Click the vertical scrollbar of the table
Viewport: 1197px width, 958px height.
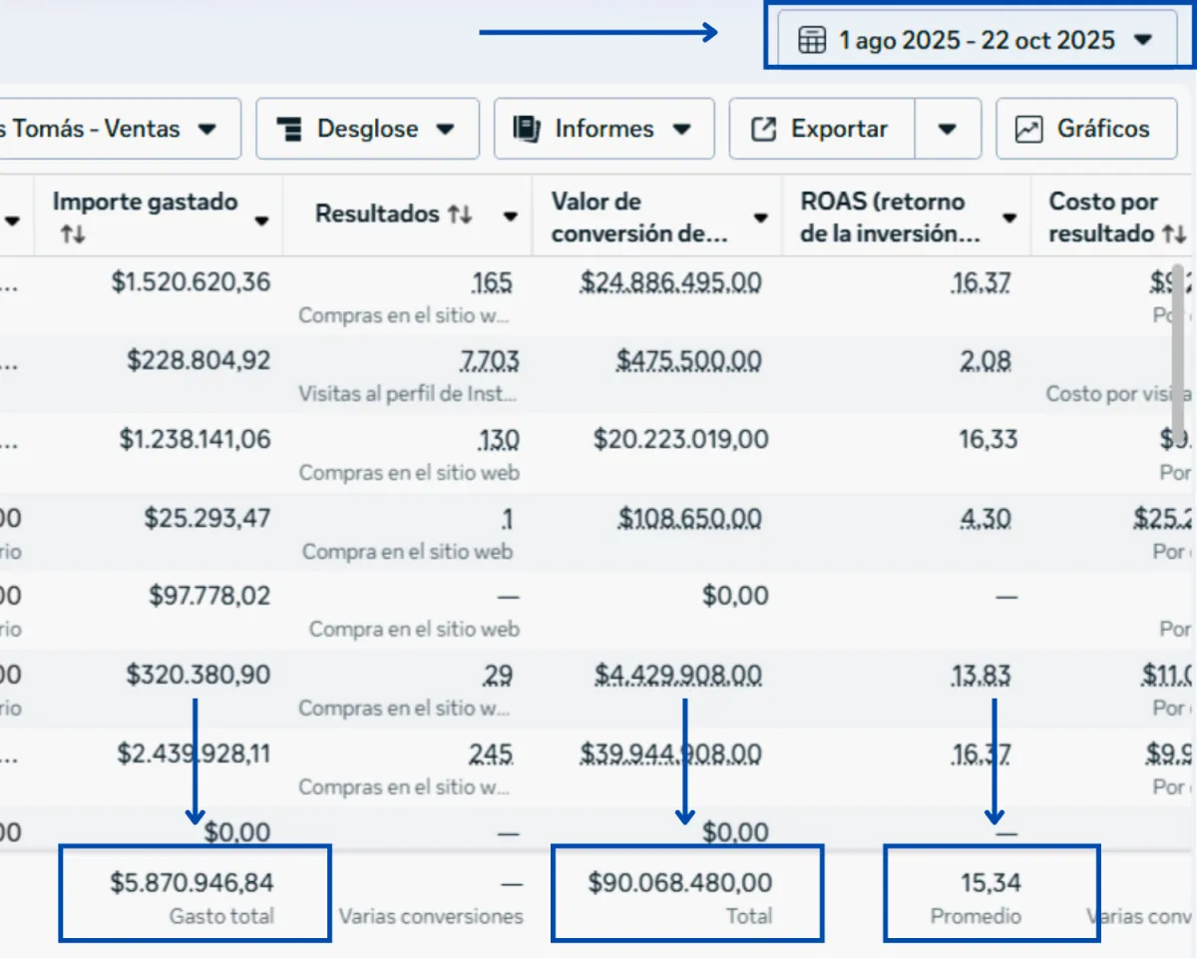click(1178, 353)
